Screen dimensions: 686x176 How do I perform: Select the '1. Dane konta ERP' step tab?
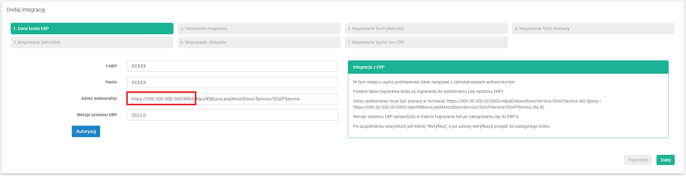point(92,29)
